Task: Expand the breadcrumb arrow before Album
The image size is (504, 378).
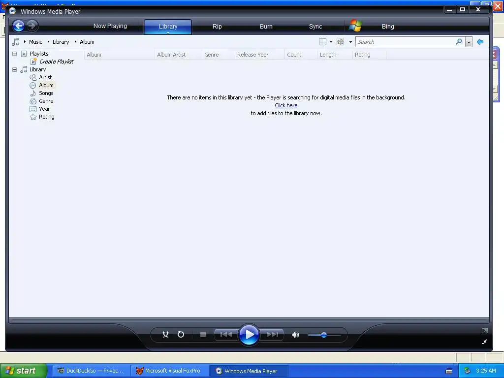Action: coord(75,42)
